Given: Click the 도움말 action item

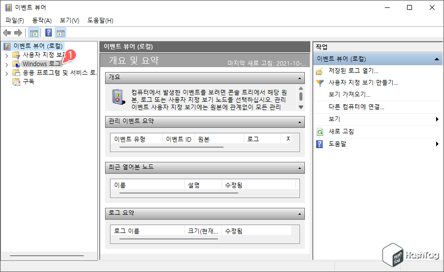Looking at the screenshot, I should point(337,144).
